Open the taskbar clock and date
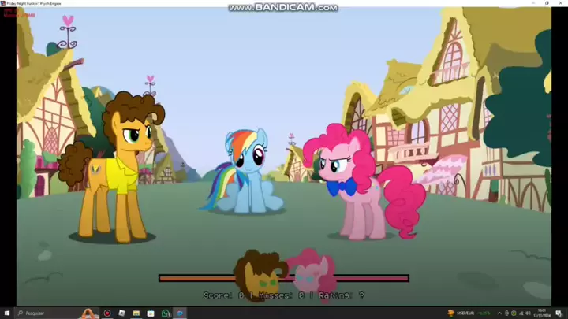This screenshot has width=568, height=319. [x=544, y=313]
